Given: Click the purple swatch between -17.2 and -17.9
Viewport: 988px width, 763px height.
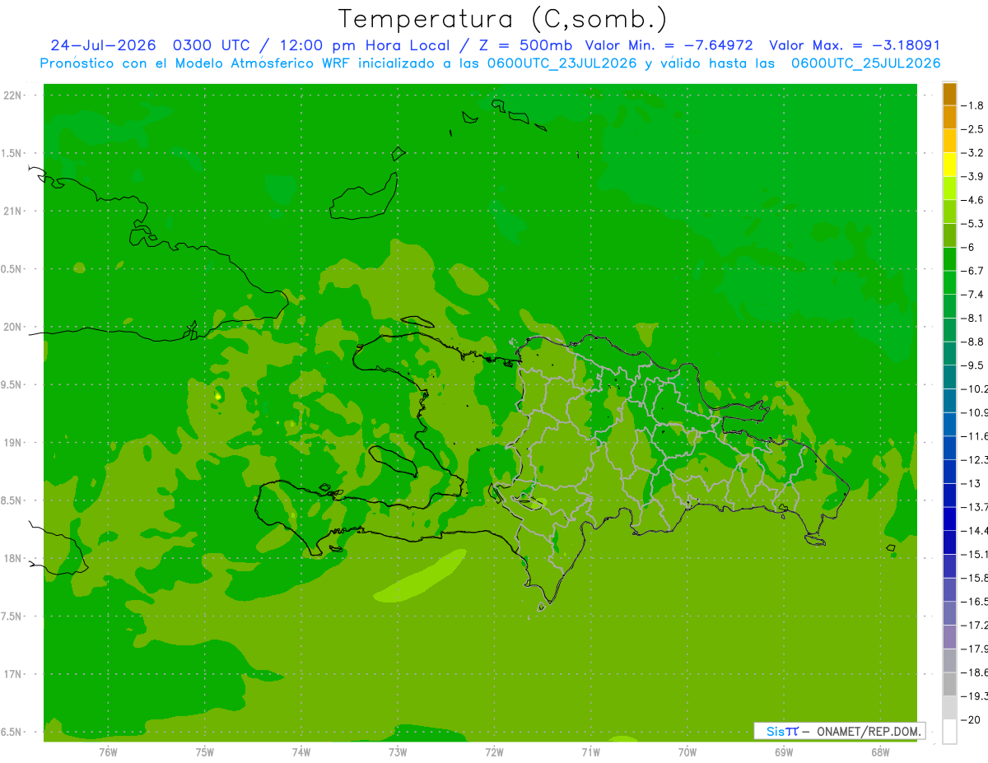Looking at the screenshot, I should pyautogui.click(x=949, y=636).
